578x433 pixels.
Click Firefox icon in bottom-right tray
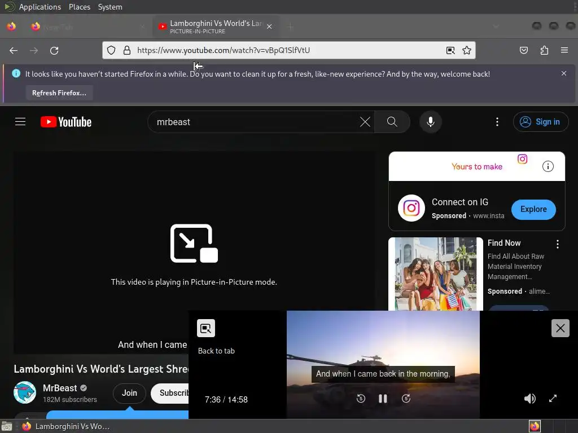(x=535, y=426)
